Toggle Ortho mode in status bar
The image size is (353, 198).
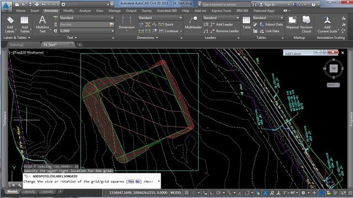pos(212,193)
